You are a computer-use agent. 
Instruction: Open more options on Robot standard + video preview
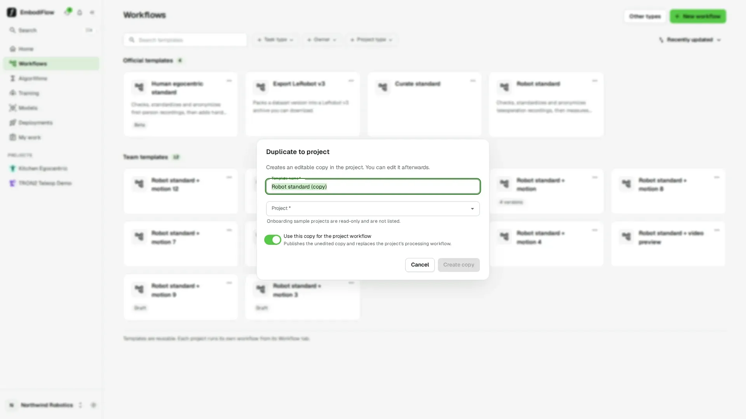tap(716, 230)
